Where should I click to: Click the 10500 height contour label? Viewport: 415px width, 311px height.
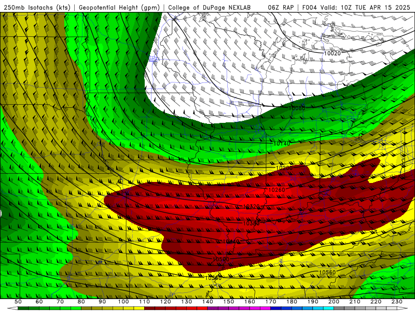point(221,259)
